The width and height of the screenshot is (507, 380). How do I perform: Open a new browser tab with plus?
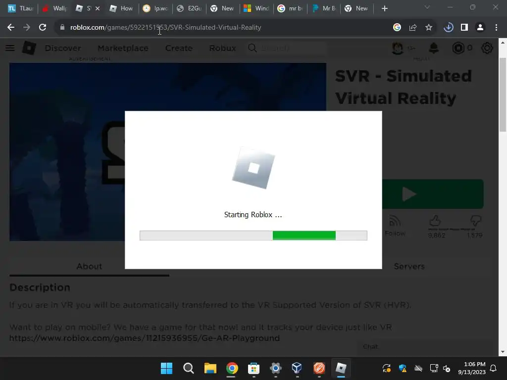pos(384,8)
